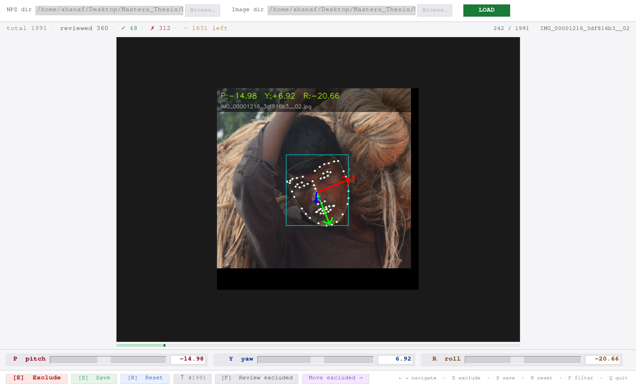
Task: Click the '242 / 1991' position indicator
Action: click(511, 28)
